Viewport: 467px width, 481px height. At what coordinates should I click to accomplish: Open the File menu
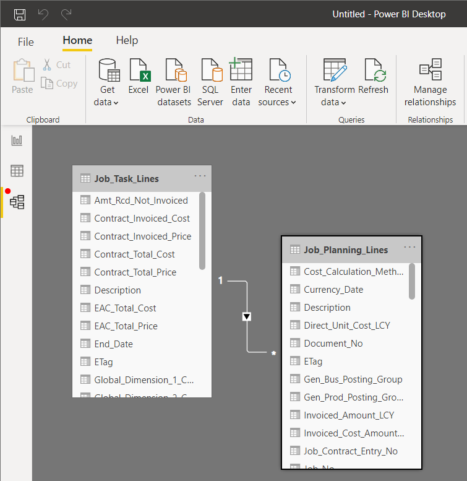tap(26, 41)
